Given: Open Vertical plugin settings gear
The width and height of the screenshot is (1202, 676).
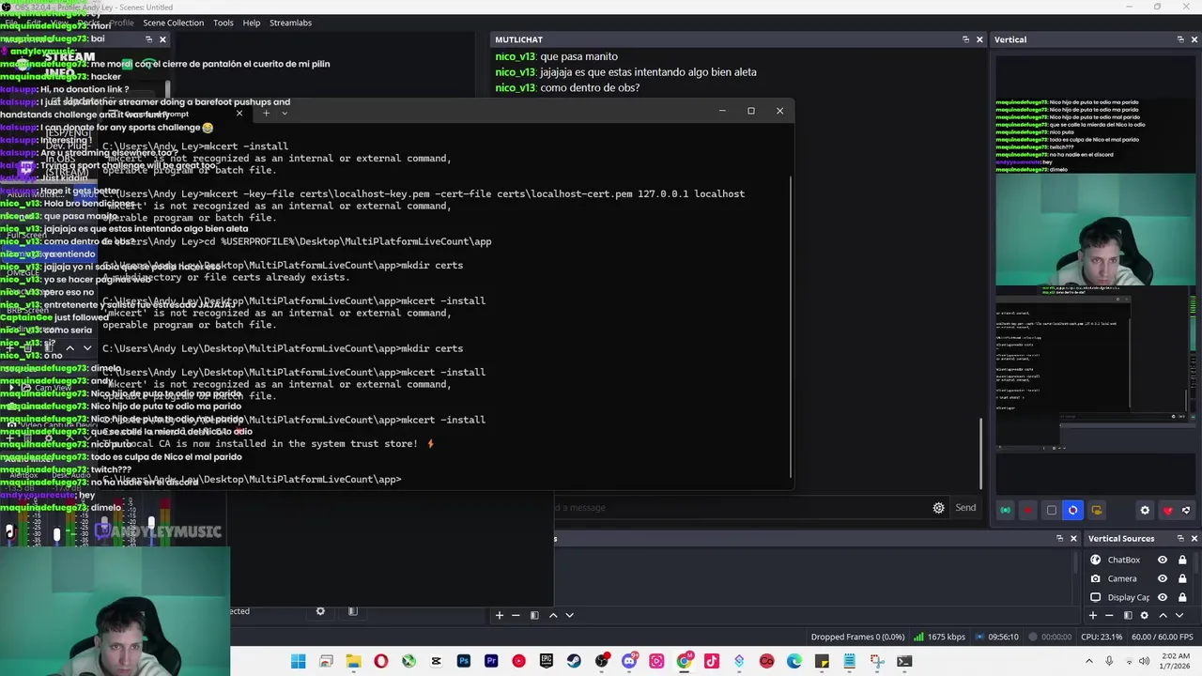Looking at the screenshot, I should 1145,511.
